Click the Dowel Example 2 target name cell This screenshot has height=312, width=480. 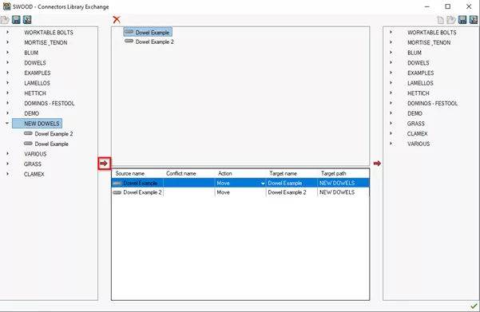pos(292,192)
